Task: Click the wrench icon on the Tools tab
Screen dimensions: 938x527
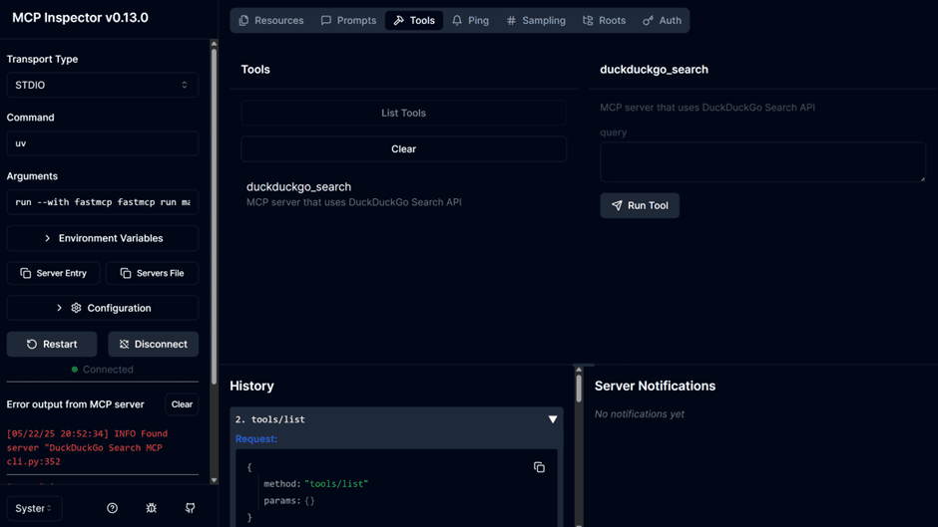Action: coord(398,20)
